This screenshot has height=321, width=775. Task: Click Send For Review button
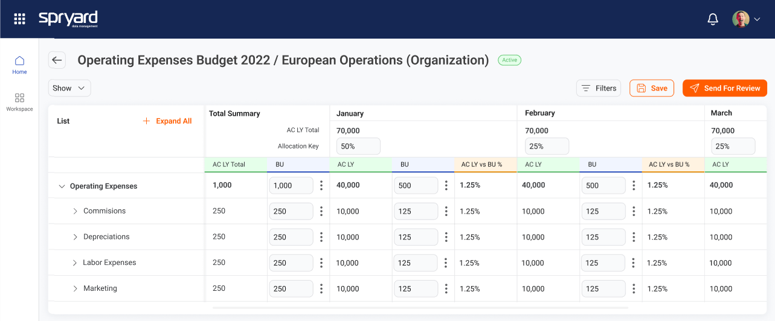click(x=724, y=88)
